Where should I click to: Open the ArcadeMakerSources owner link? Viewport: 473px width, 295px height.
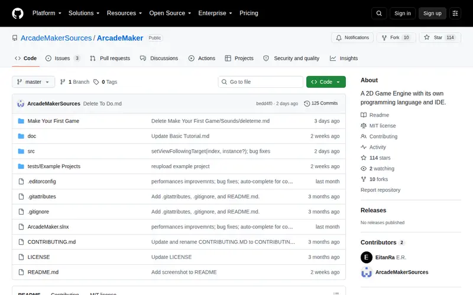(56, 38)
